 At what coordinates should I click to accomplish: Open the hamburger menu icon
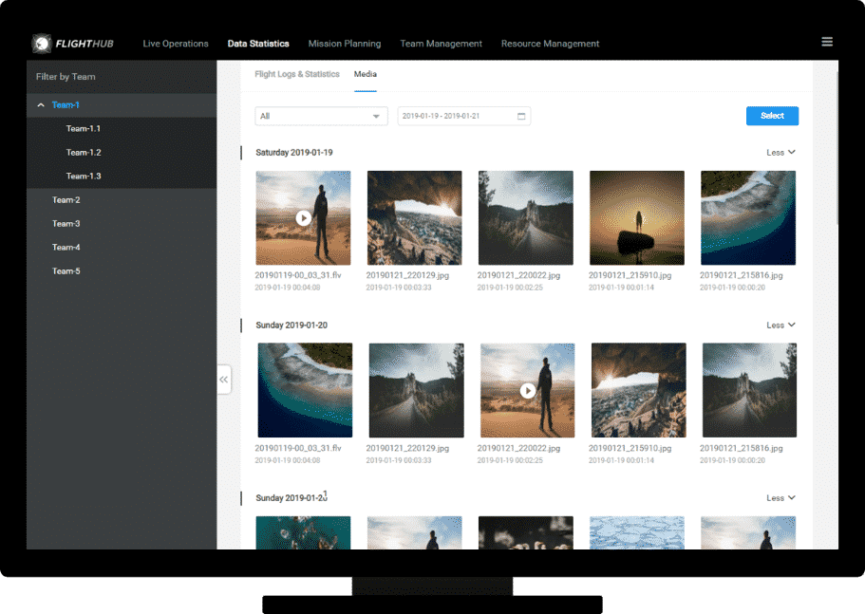pyautogui.click(x=827, y=43)
